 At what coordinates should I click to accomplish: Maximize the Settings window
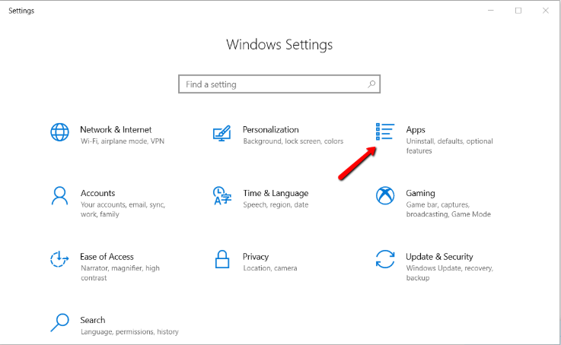coord(518,11)
